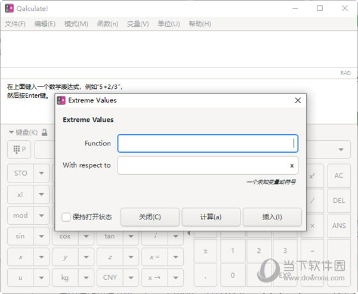
Task: Open the u dropdown arrow
Action: [x=41, y=278]
